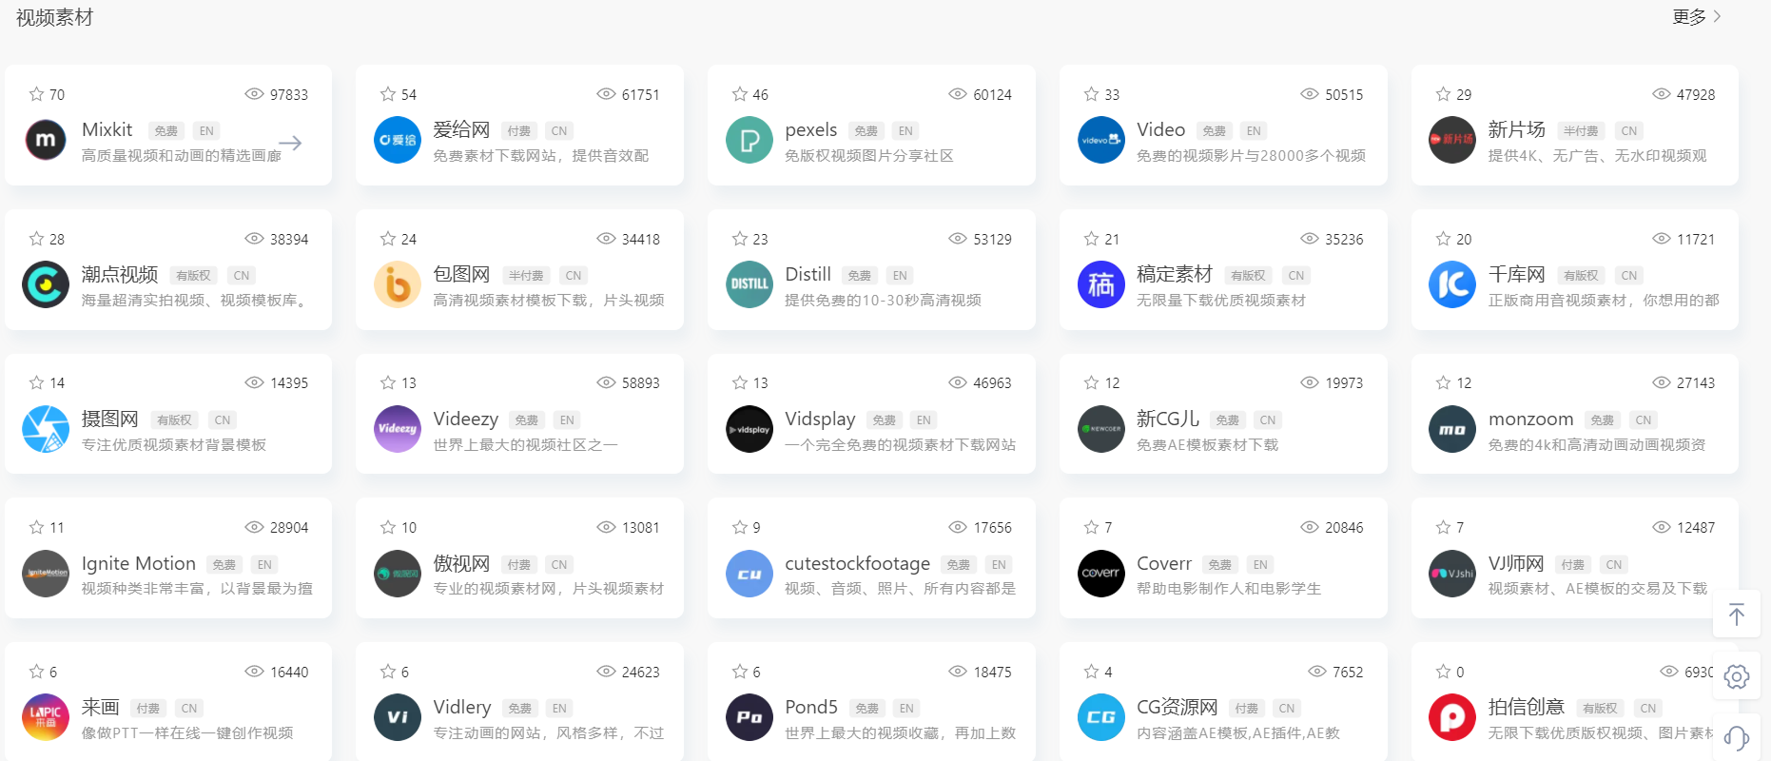This screenshot has width=1771, height=761.
Task: Click the eye views icon on Vidlery card
Action: pos(606,672)
